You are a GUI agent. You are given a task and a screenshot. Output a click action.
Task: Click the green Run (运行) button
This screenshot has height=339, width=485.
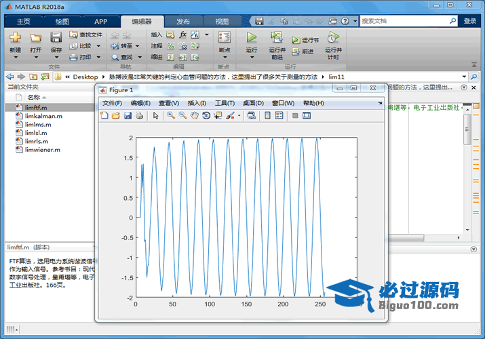click(x=252, y=37)
